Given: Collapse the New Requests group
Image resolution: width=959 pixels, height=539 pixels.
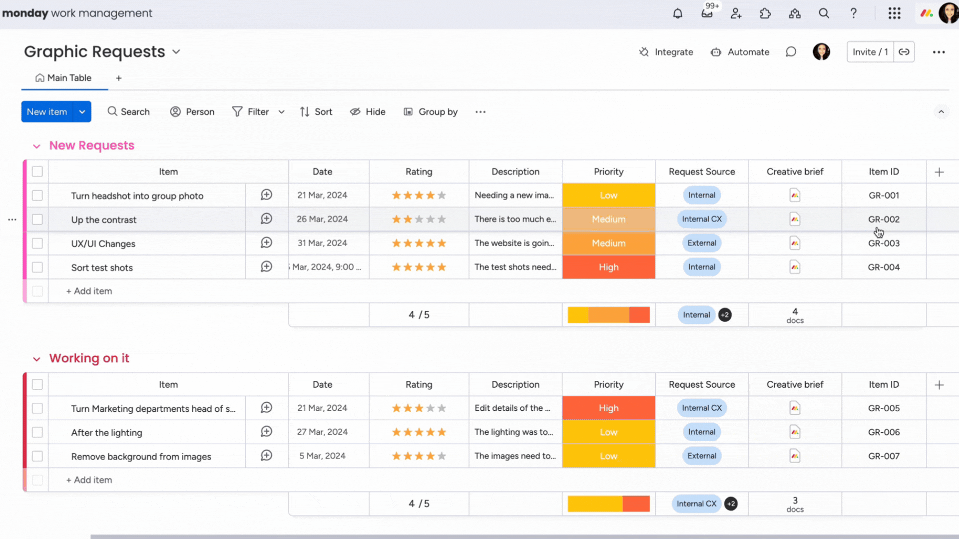Looking at the screenshot, I should [36, 146].
